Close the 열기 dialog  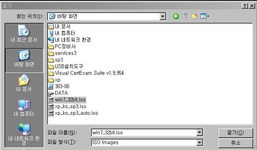tap(252, 6)
